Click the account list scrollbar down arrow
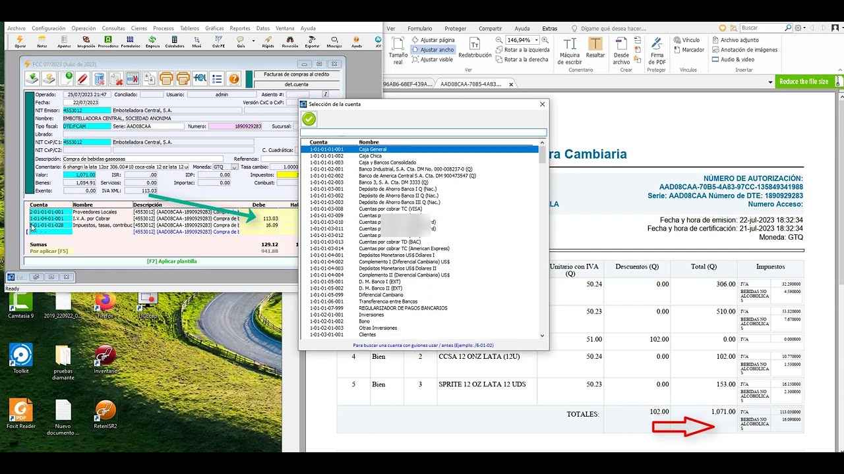This screenshot has width=844, height=474. [x=543, y=336]
